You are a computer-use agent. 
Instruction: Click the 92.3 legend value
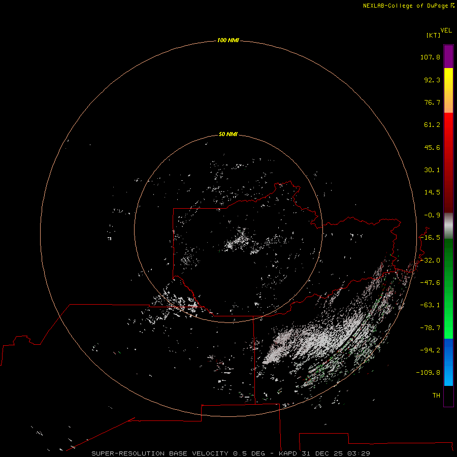[x=432, y=80]
